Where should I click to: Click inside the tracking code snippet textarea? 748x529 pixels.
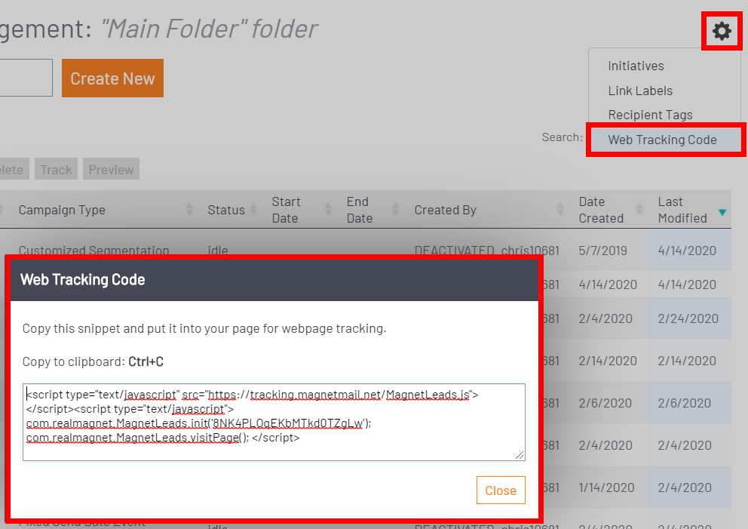pyautogui.click(x=274, y=422)
